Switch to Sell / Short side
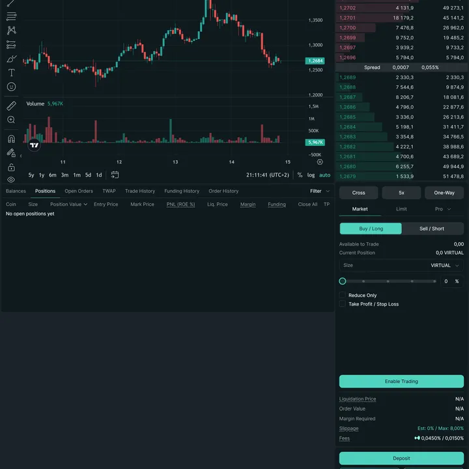 (x=432, y=229)
